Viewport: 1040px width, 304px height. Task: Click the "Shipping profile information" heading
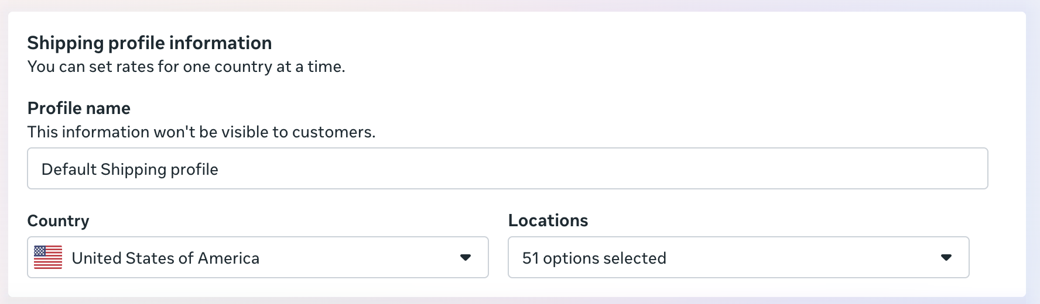pos(149,43)
